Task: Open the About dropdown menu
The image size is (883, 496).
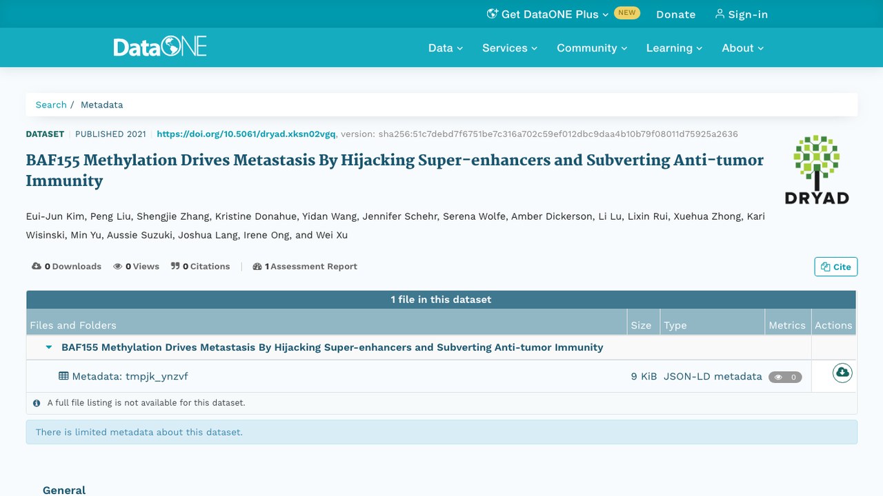Action: pos(743,48)
